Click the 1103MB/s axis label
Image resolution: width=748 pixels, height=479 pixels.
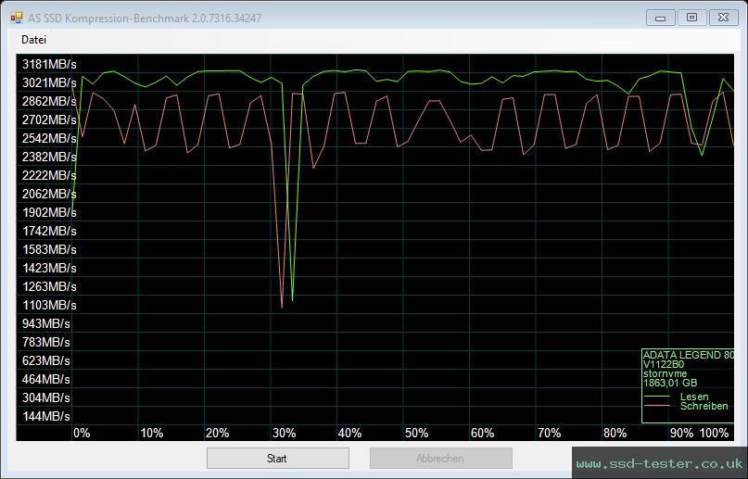[49, 305]
